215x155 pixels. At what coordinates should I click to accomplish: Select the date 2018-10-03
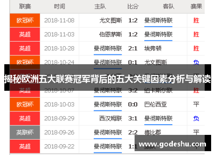pyautogui.click(x=59, y=104)
